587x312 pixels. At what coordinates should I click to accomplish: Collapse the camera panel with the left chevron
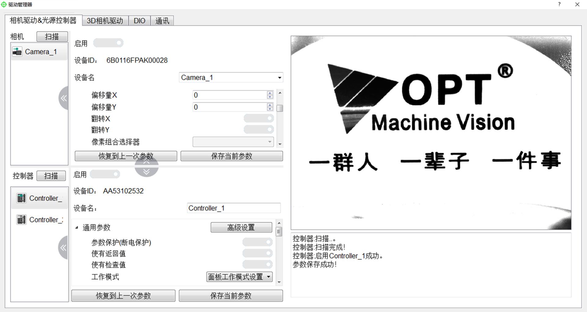[64, 98]
